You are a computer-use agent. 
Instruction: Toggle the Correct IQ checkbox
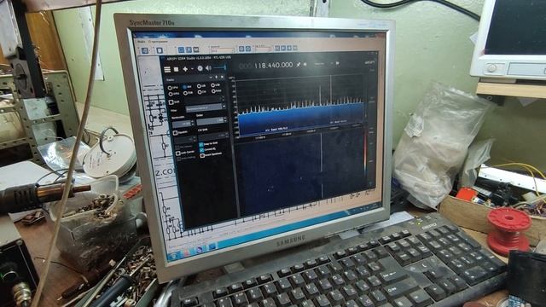tap(201, 150)
